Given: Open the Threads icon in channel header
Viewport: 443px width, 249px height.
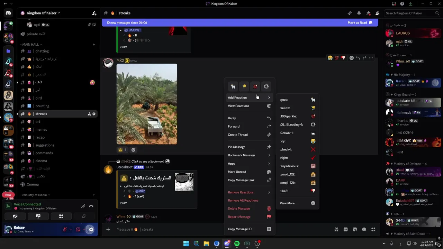Looking at the screenshot, I should tap(350, 13).
